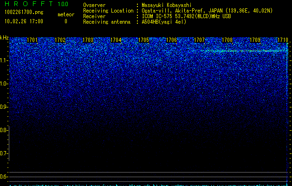Viewport: 292px width, 186px height.
Task: Click the 1701 time marker
Action: pyautogui.click(x=32, y=40)
